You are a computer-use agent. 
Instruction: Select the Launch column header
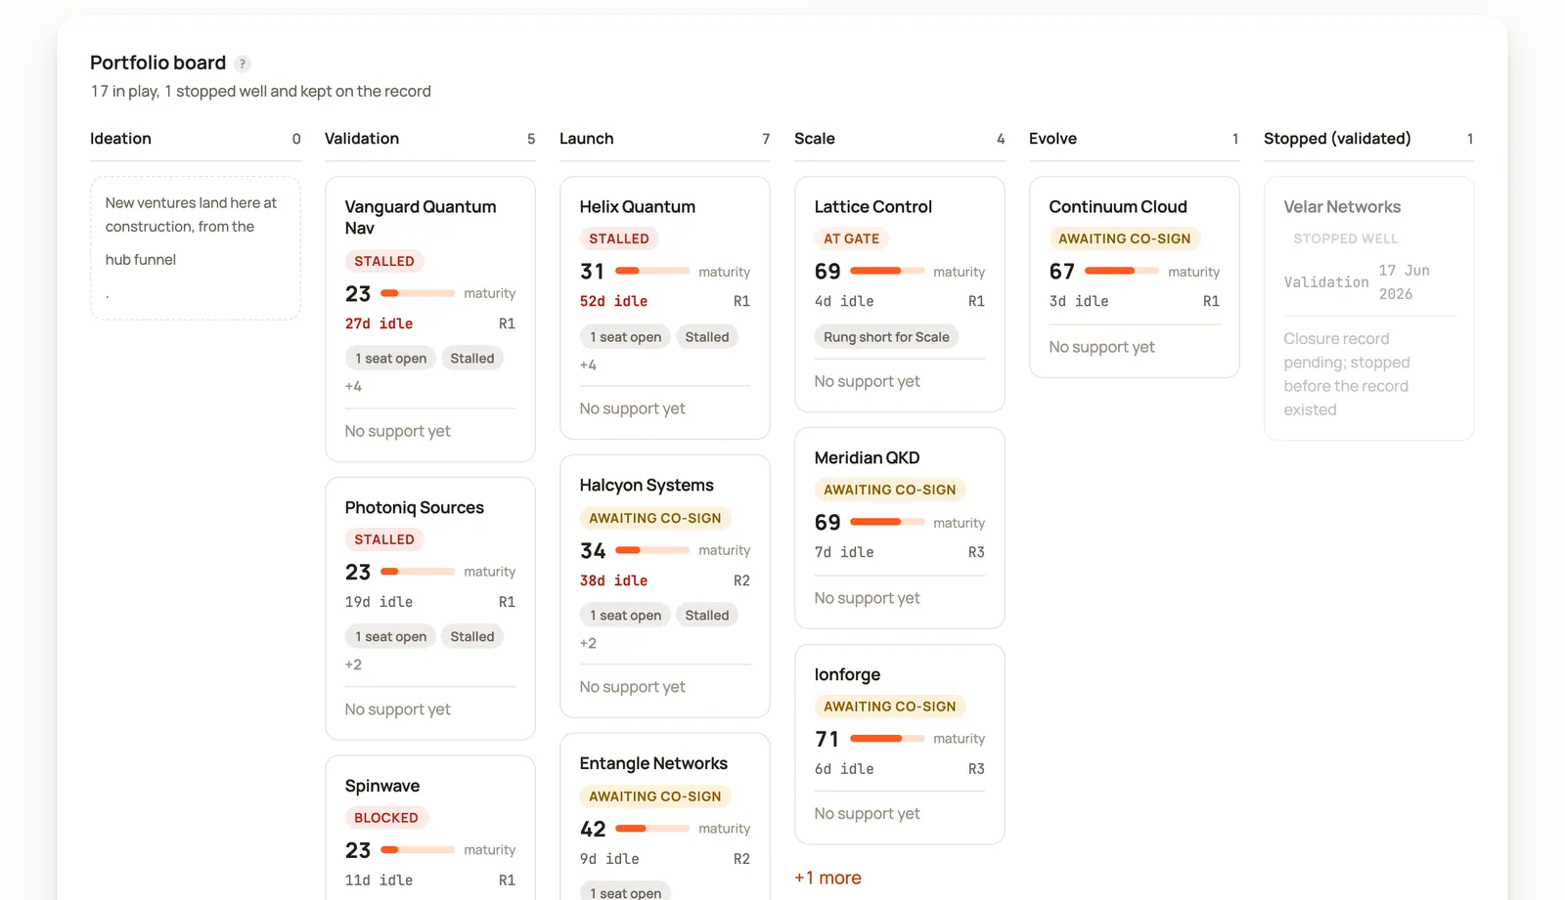tap(665, 139)
